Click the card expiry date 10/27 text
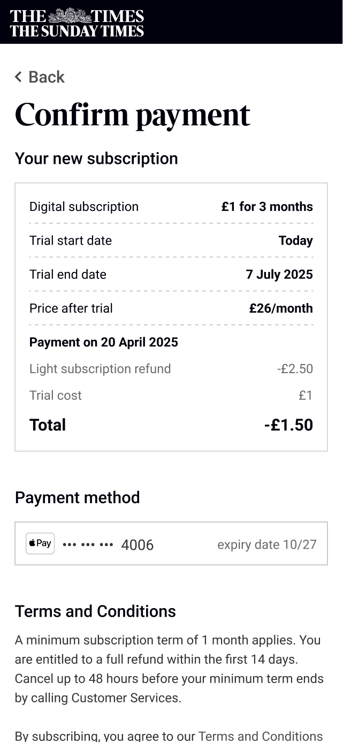This screenshot has height=742, width=343. [266, 544]
